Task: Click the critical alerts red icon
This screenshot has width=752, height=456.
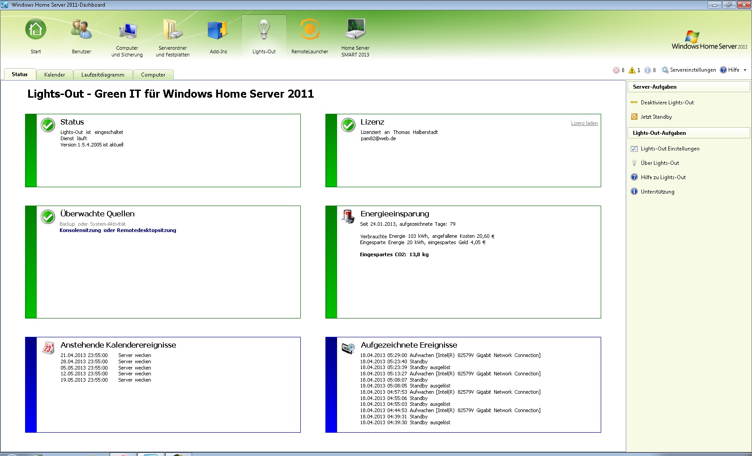Action: pyautogui.click(x=616, y=70)
